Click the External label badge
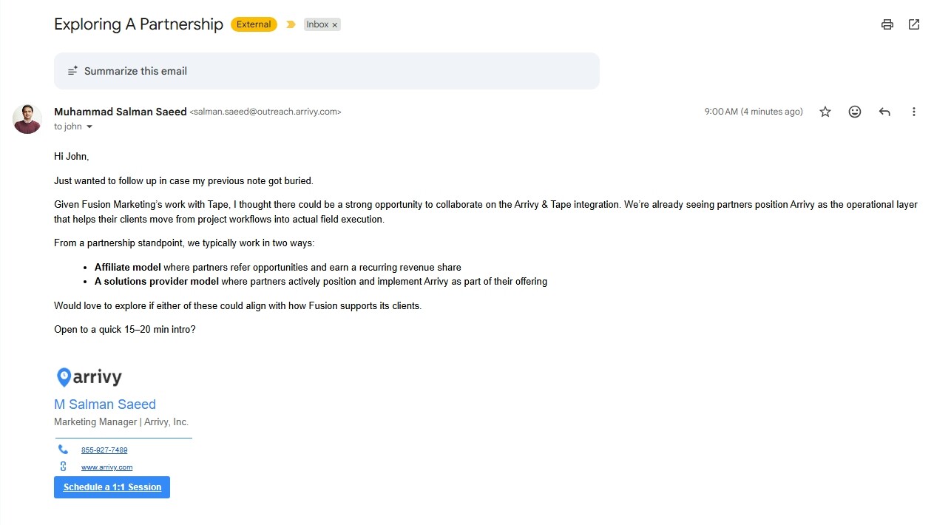The height and width of the screenshot is (525, 934). (254, 24)
